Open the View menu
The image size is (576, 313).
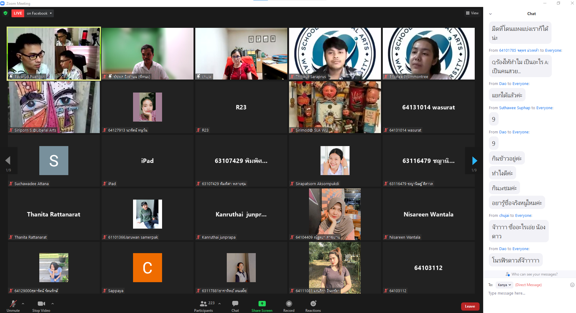472,13
